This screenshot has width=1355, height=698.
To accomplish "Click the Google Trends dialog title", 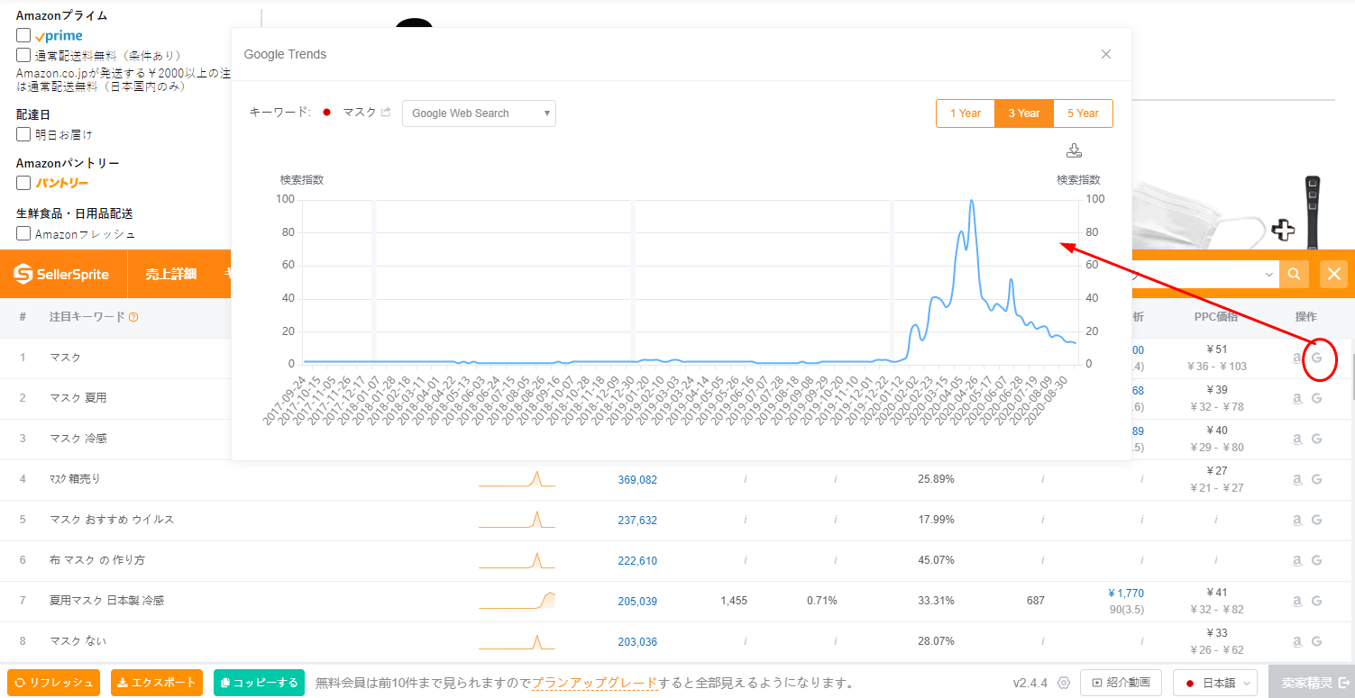I will 285,54.
